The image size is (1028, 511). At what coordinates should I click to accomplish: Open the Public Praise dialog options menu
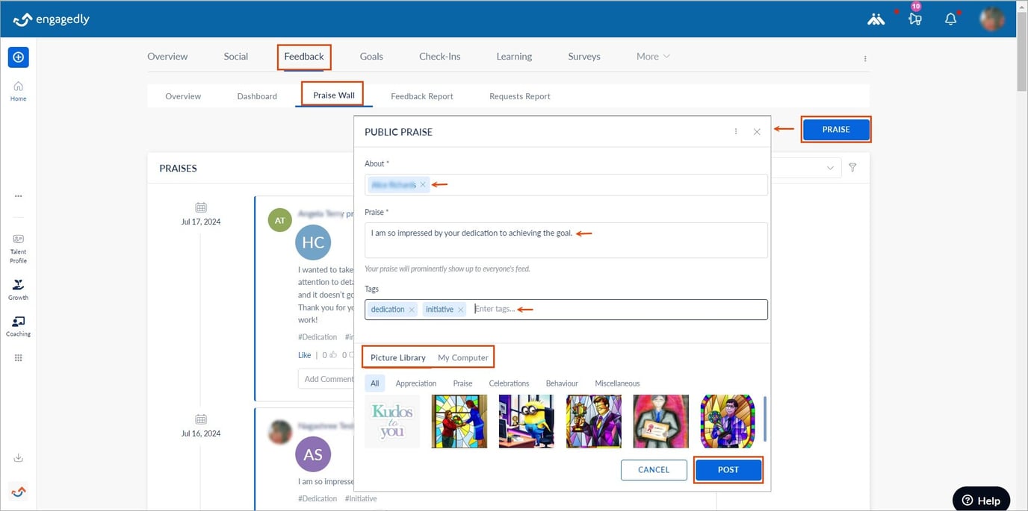(x=736, y=131)
